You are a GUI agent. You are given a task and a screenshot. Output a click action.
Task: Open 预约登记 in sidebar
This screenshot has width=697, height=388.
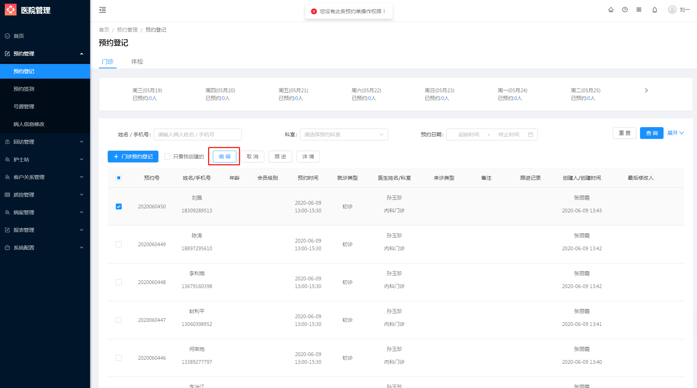[x=45, y=71]
